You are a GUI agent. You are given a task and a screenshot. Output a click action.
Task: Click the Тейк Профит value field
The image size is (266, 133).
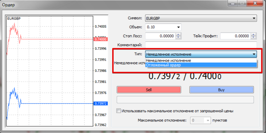[235, 36]
